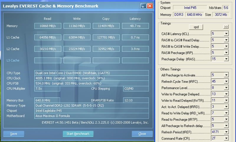
Task: Click L2 Cache Read value 30210 MB/s
Action: point(48,49)
